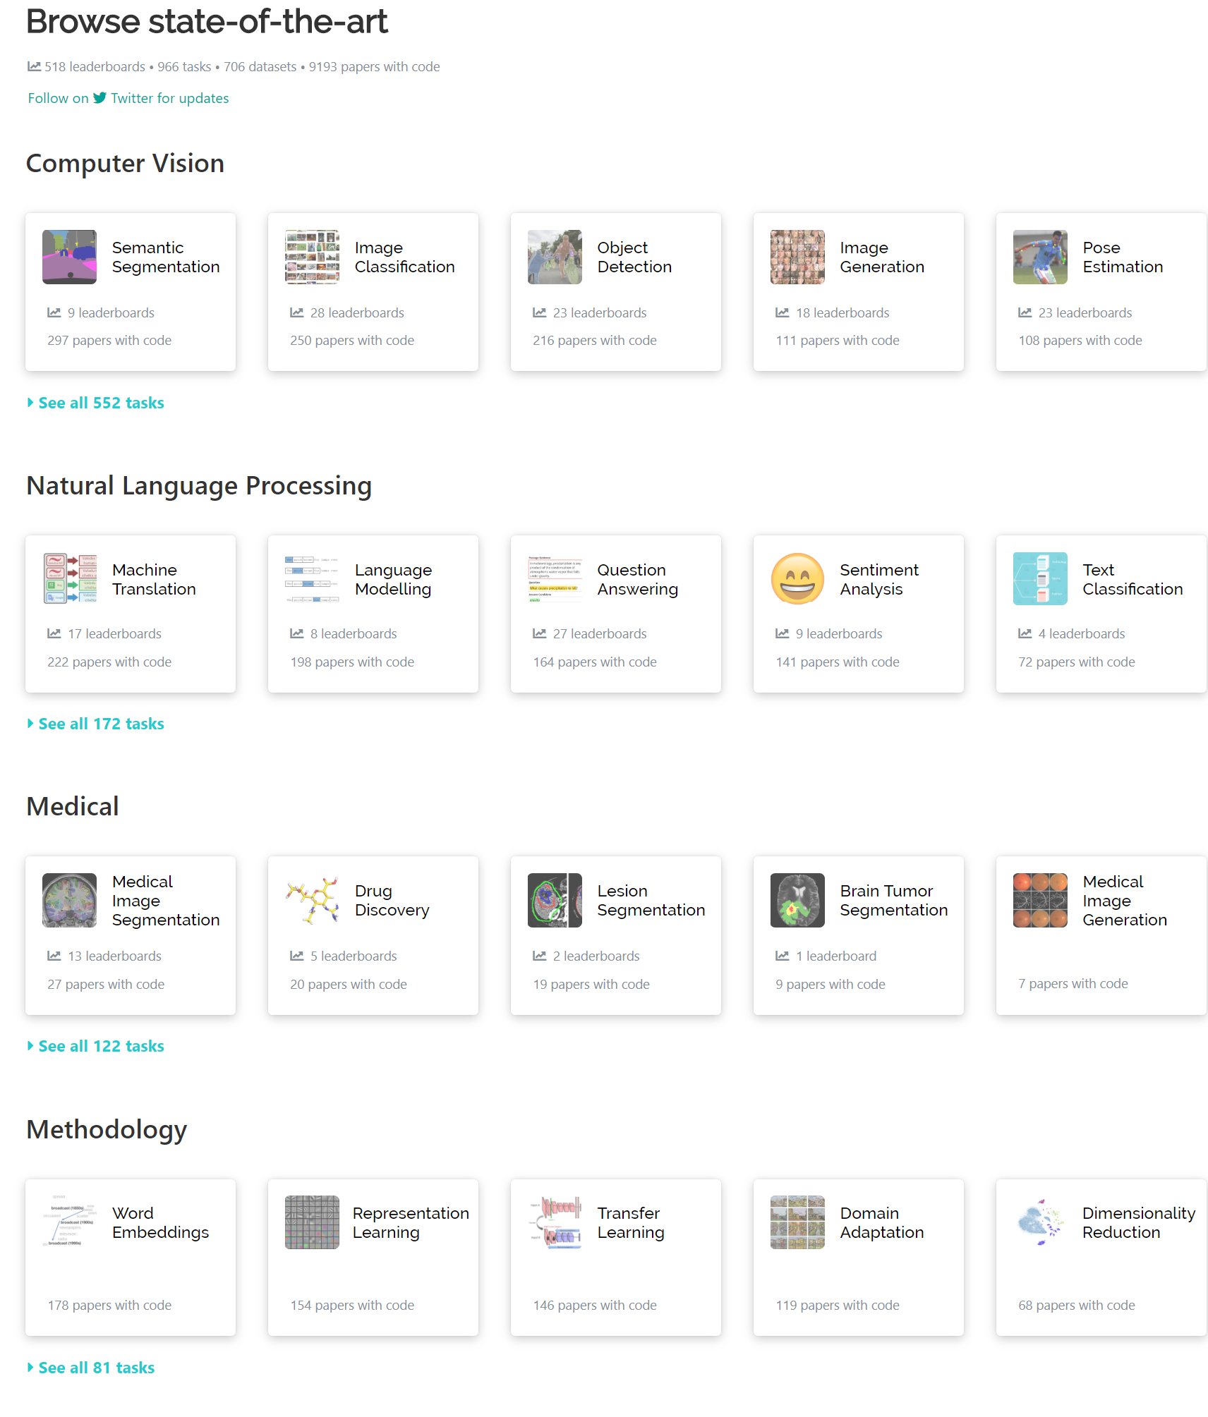This screenshot has height=1417, width=1208.
Task: Follow on Twitter for updates link
Action: (128, 98)
